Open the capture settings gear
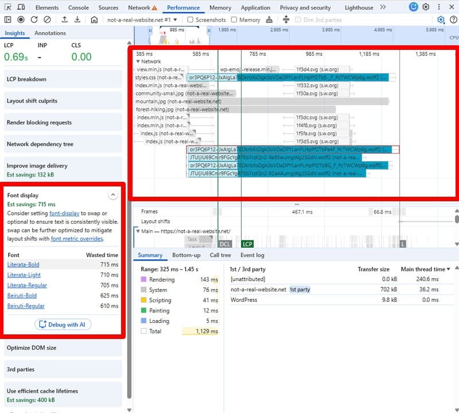This screenshot has height=413, width=459. [x=442, y=19]
